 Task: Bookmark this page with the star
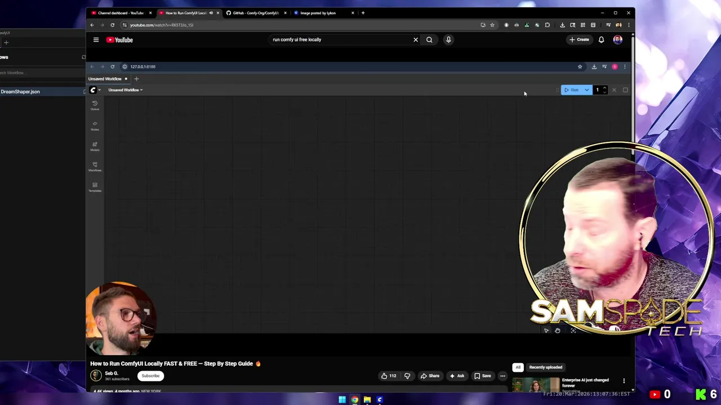492,25
